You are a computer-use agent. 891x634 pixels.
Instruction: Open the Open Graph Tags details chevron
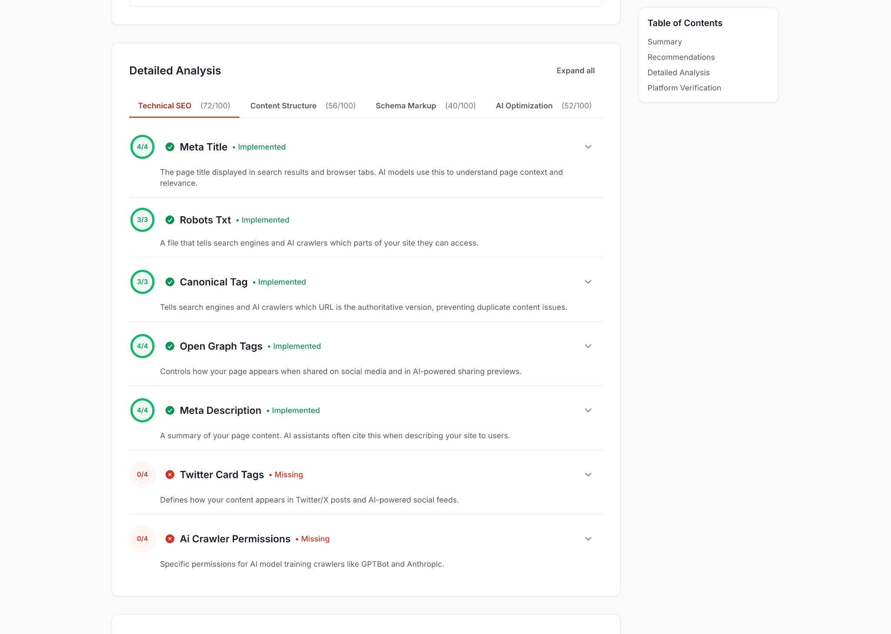coord(588,346)
